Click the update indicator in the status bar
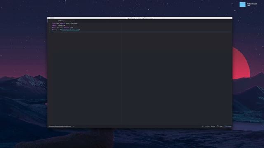This screenshot has height=148, width=264. [228, 126]
